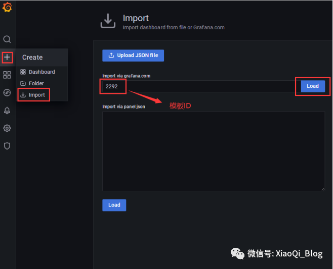Click the Load button below panel json
The width and height of the screenshot is (333, 269).
click(114, 205)
